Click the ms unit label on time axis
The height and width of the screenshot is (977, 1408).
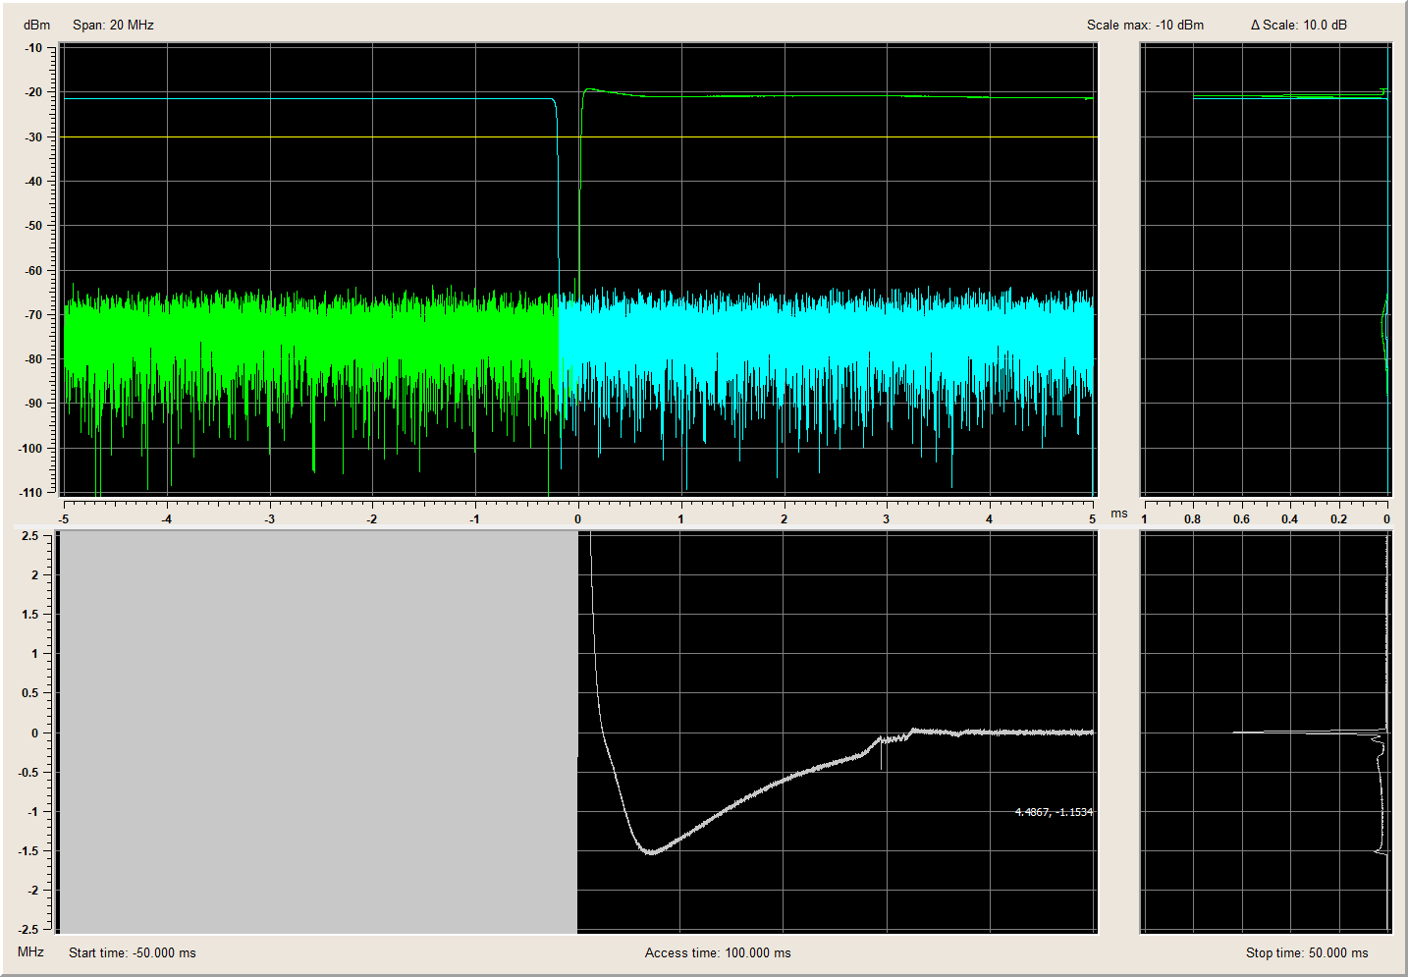pos(1118,514)
